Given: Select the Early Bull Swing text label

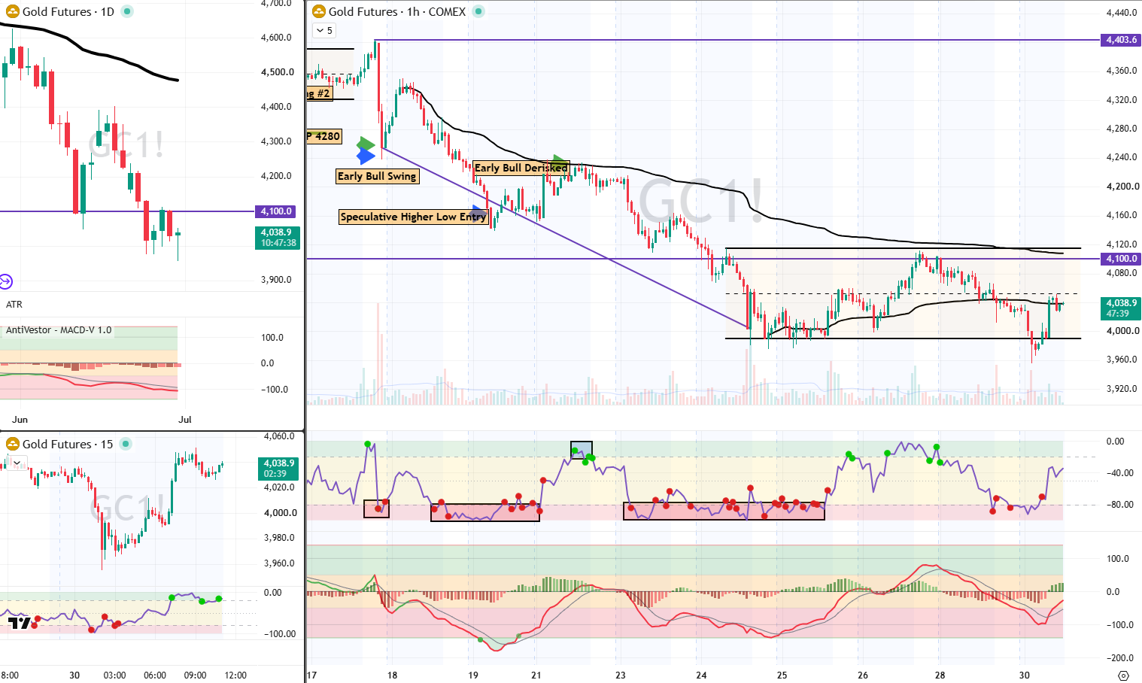Looking at the screenshot, I should [x=377, y=176].
